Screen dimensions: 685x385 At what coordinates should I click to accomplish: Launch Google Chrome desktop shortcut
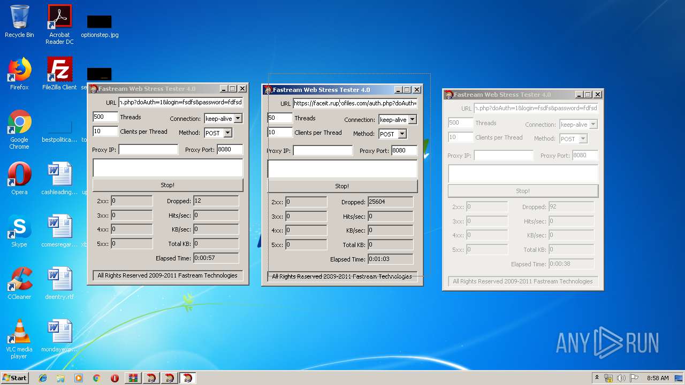pyautogui.click(x=19, y=129)
